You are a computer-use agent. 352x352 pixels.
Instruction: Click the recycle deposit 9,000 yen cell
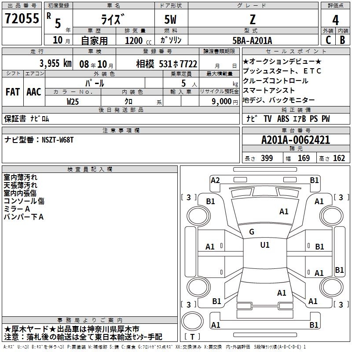coord(219,101)
